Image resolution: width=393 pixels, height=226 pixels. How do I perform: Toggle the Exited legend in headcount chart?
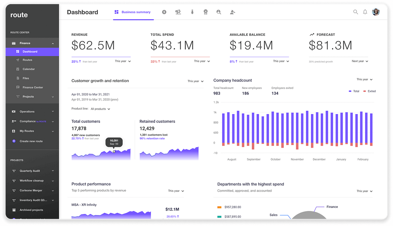[x=369, y=91]
